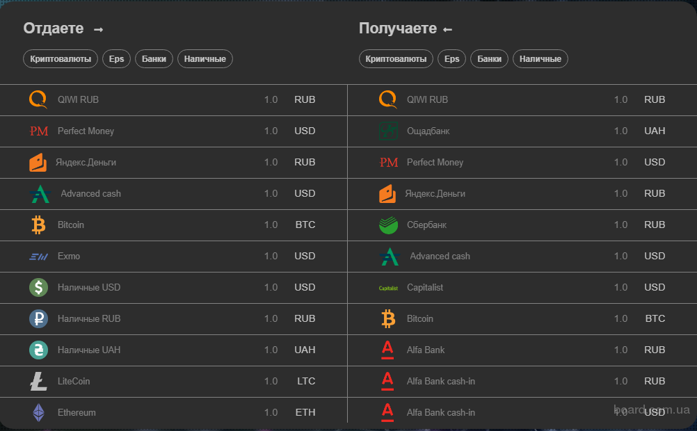Select the Ощадбанк logo icon
The width and height of the screenshot is (697, 431).
pyautogui.click(x=388, y=131)
